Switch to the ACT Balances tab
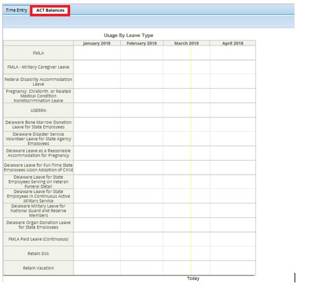The image size is (309, 288). click(x=50, y=10)
